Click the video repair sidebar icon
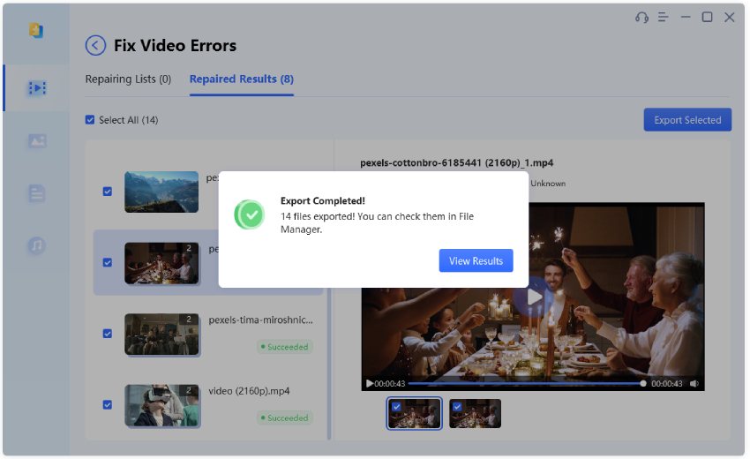The image size is (750, 459). [x=36, y=88]
